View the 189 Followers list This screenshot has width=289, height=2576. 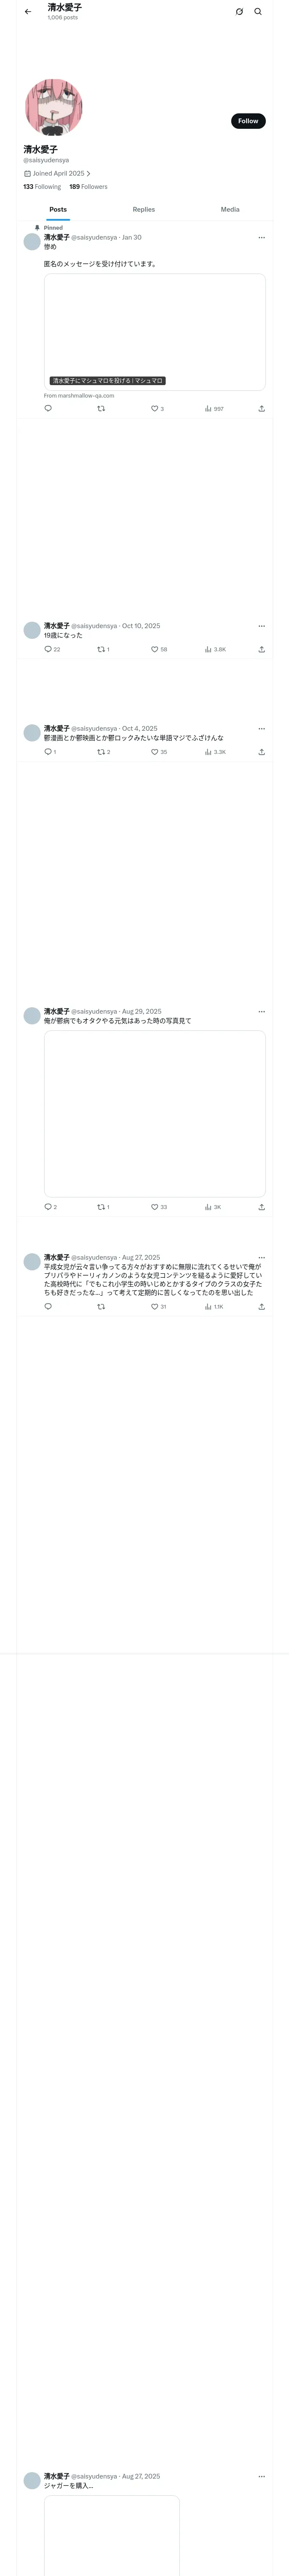[x=89, y=187]
